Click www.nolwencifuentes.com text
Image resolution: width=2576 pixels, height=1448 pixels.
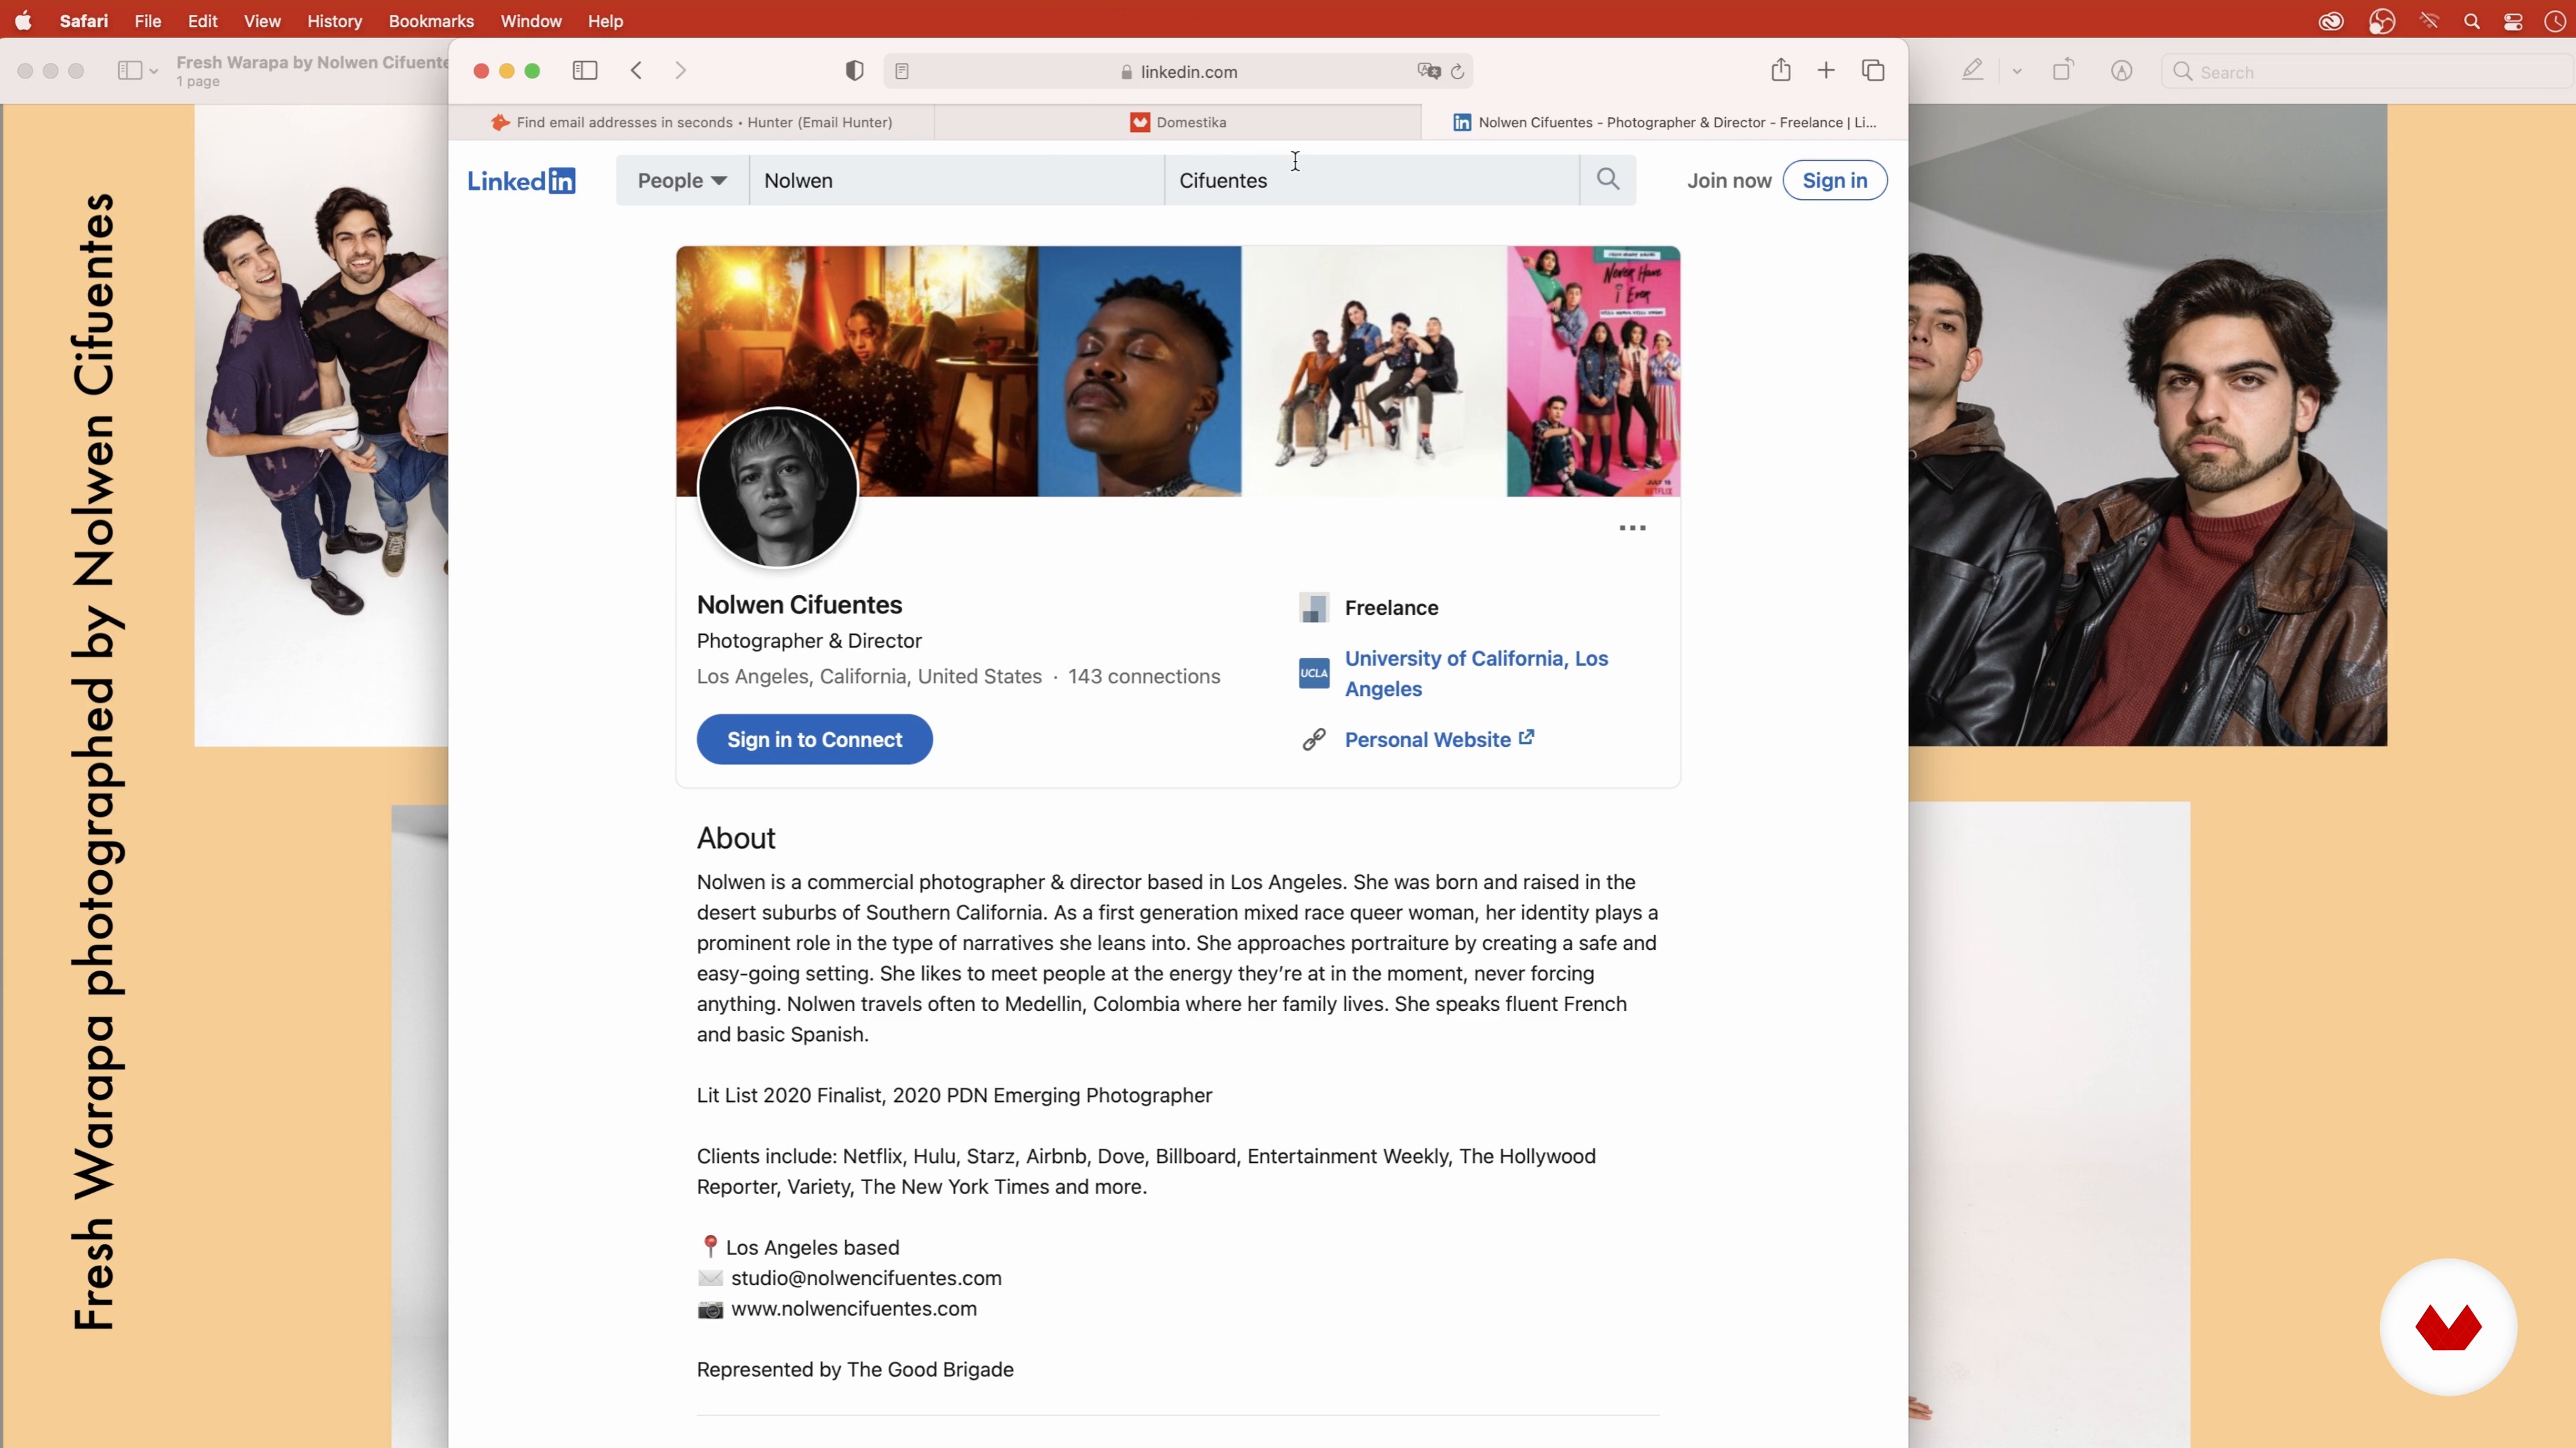click(853, 1308)
